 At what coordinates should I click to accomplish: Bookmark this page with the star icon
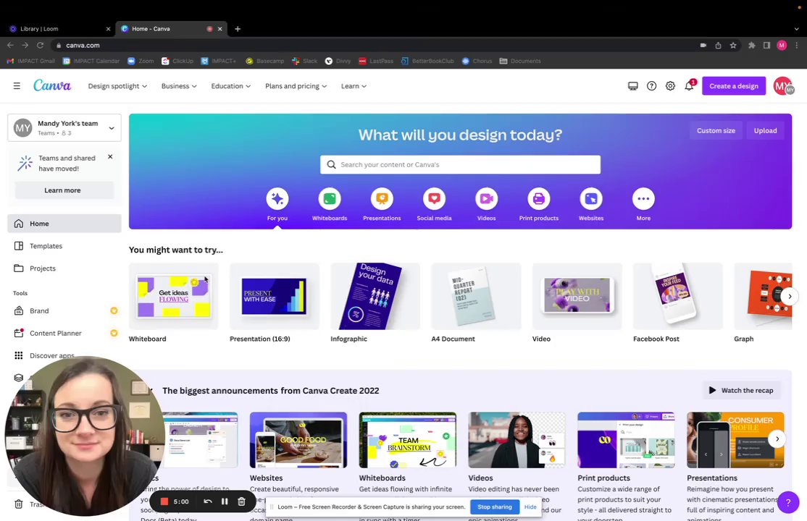pos(733,46)
